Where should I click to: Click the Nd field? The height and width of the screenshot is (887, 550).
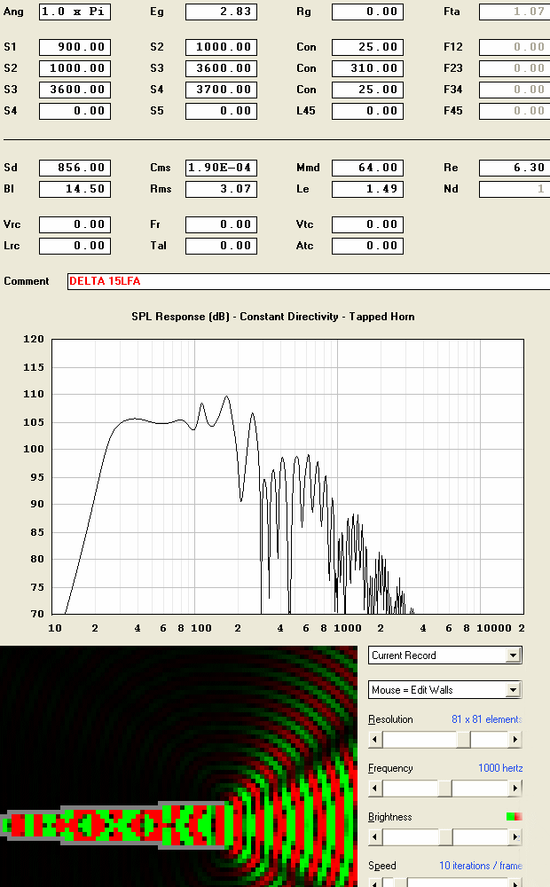pyautogui.click(x=515, y=189)
